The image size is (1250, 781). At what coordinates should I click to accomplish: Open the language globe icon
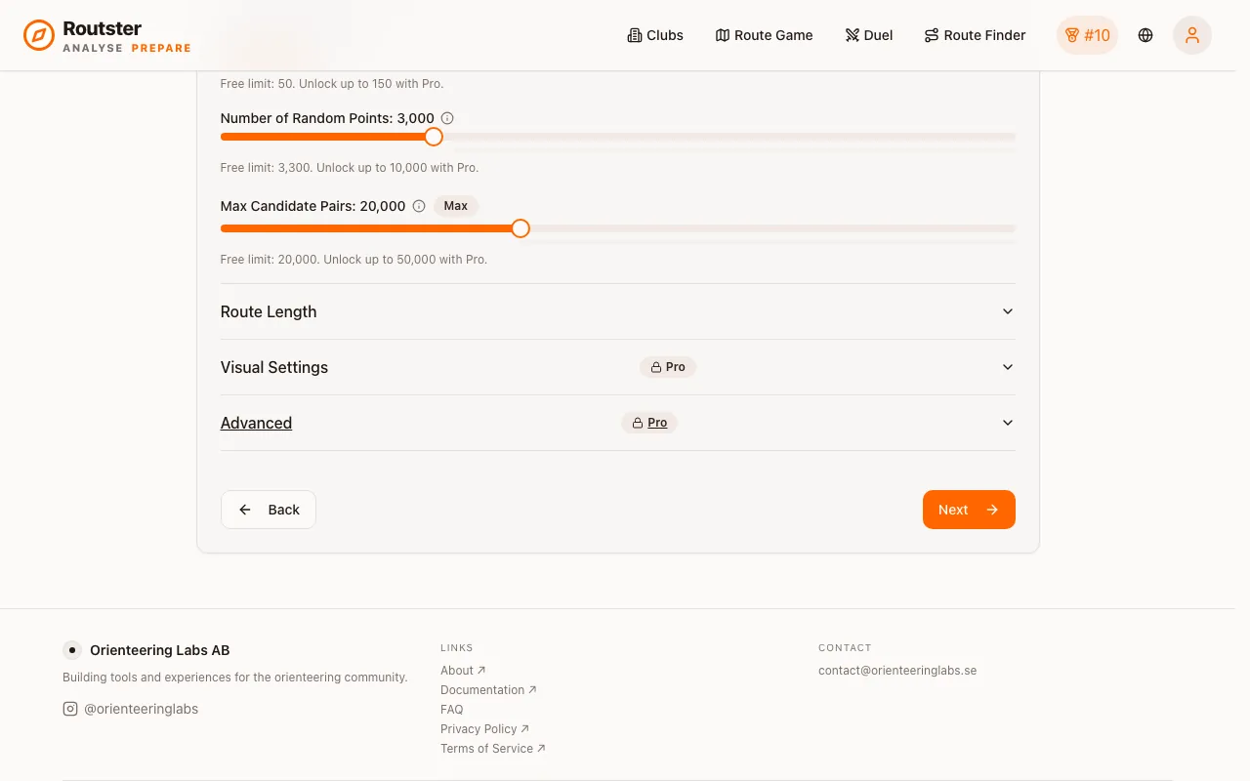[x=1146, y=35]
